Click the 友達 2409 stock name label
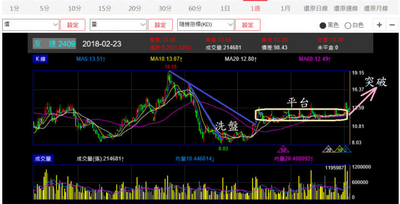 click(x=54, y=44)
